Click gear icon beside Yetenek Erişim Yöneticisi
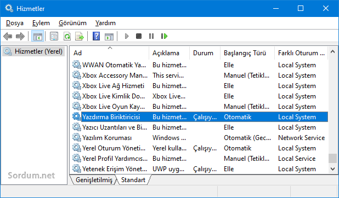339x198 pixels. tap(77, 168)
